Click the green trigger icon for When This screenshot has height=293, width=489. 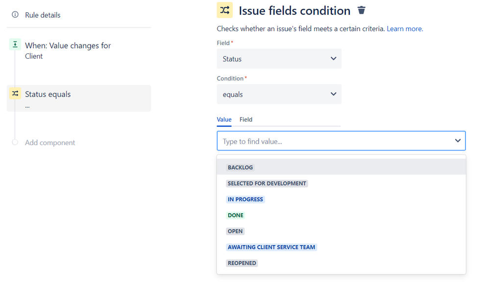(15, 45)
